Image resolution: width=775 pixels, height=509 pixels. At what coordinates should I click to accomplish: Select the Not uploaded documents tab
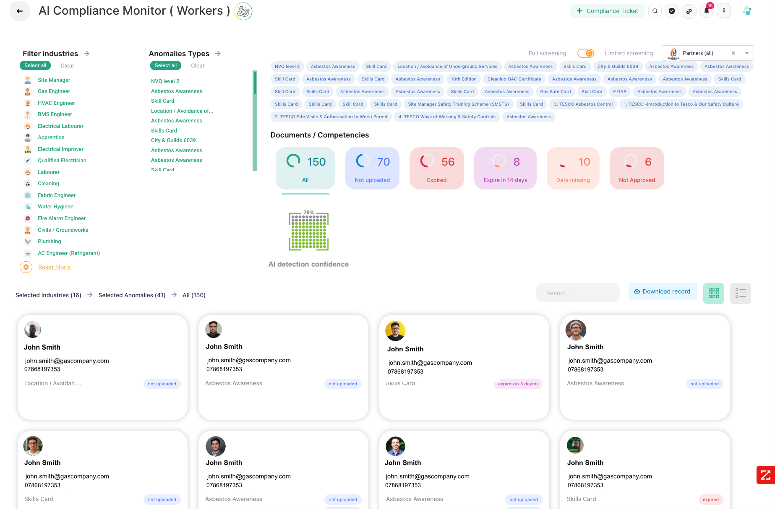click(372, 168)
